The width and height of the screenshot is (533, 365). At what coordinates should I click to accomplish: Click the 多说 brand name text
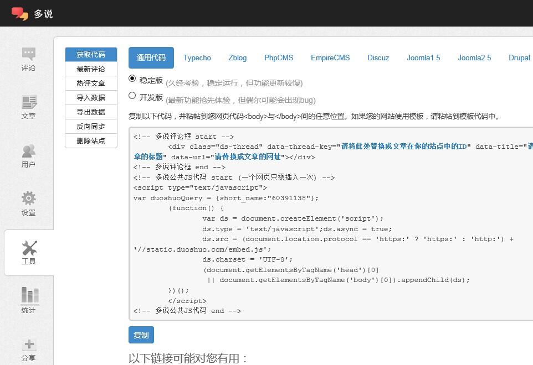43,14
